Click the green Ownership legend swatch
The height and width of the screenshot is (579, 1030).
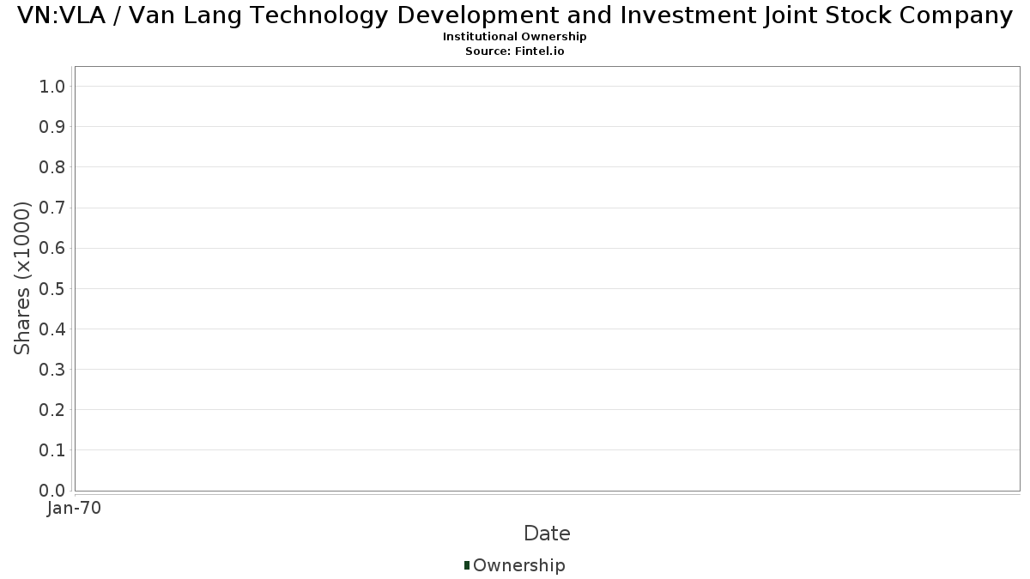tap(466, 565)
